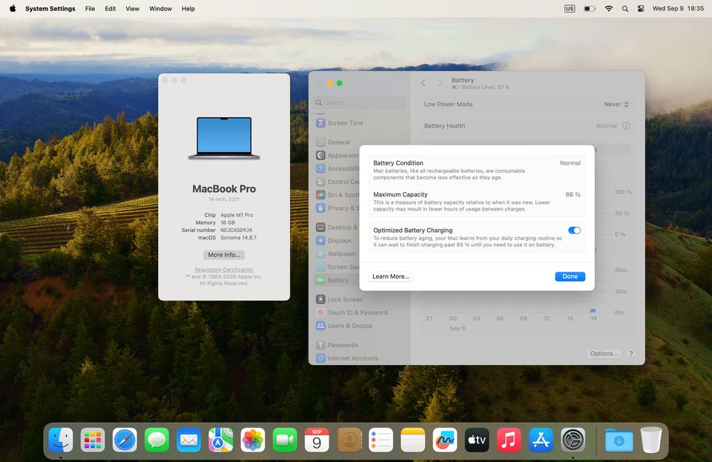This screenshot has width=712, height=462.
Task: Click the More Info button
Action: tap(224, 254)
